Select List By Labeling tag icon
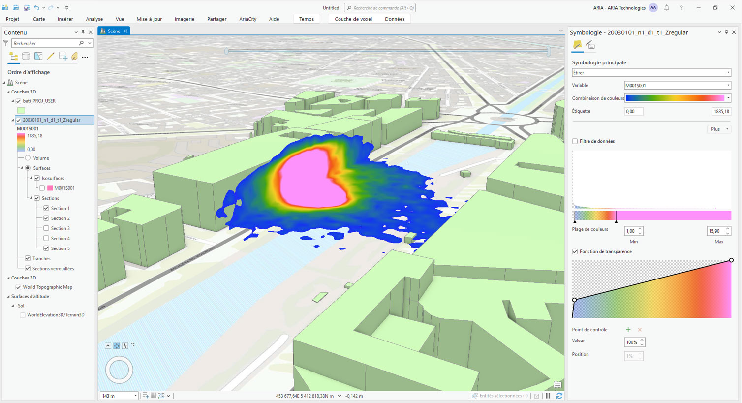The height and width of the screenshot is (403, 742). pos(74,57)
